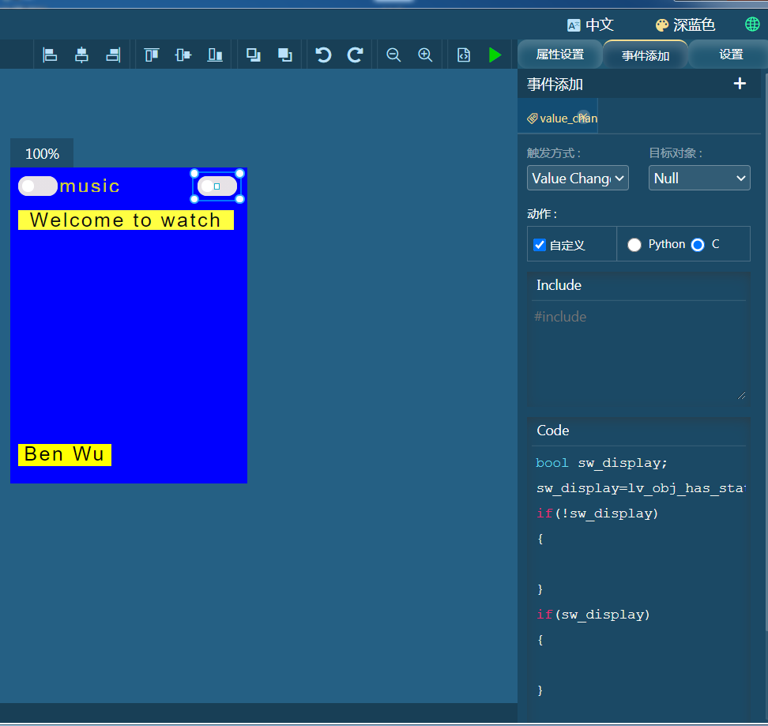The height and width of the screenshot is (726, 768).
Task: Click the 100% zoom indicator
Action: coord(42,154)
